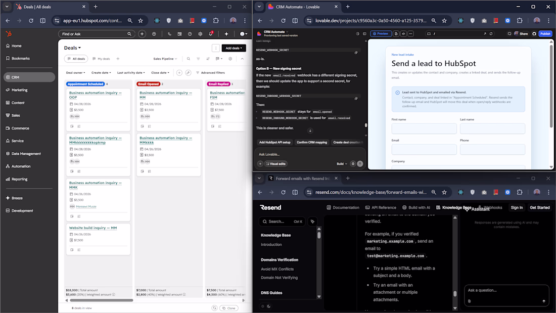Focus Resend Ask a question input
Viewport: 556px width, 313px height.
point(506,290)
